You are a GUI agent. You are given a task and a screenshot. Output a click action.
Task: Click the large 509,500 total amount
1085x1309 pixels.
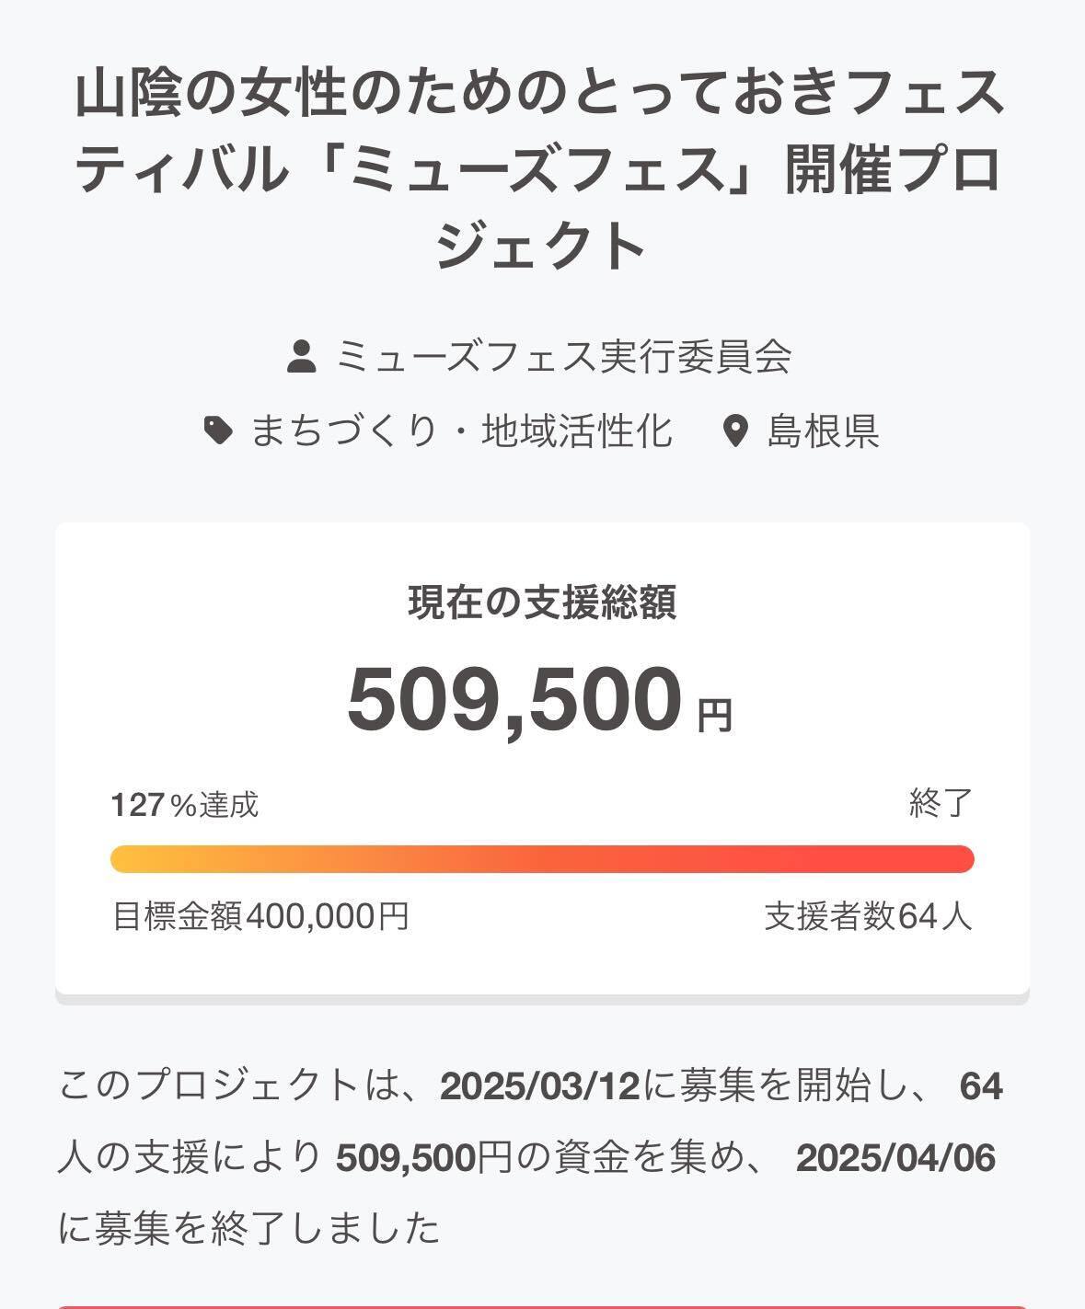coord(514,701)
